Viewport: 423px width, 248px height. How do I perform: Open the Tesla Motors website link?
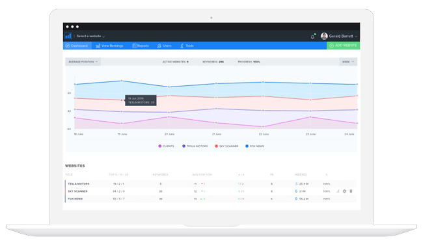[79, 184]
